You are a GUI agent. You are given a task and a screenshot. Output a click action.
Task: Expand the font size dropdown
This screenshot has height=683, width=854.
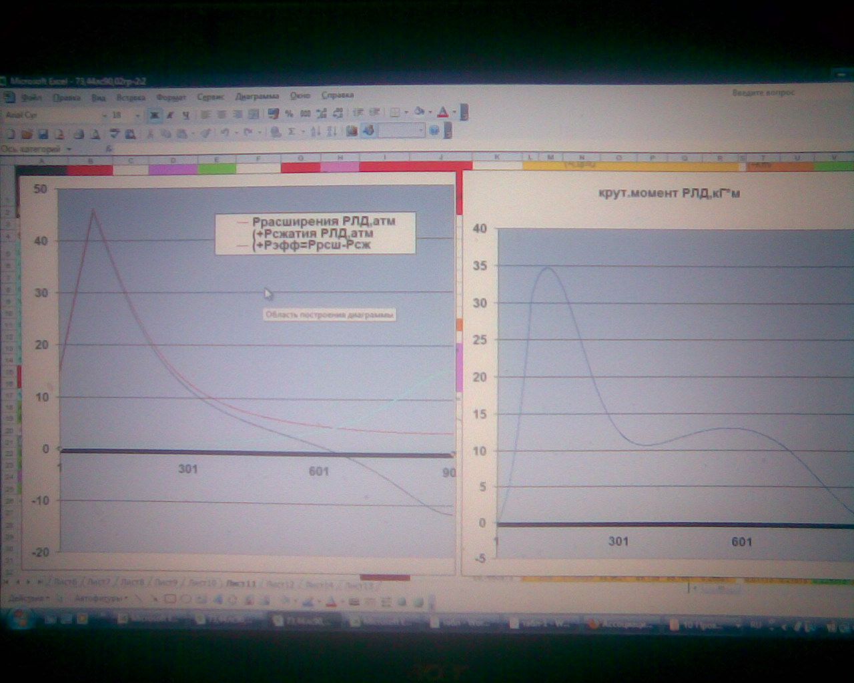(137, 115)
